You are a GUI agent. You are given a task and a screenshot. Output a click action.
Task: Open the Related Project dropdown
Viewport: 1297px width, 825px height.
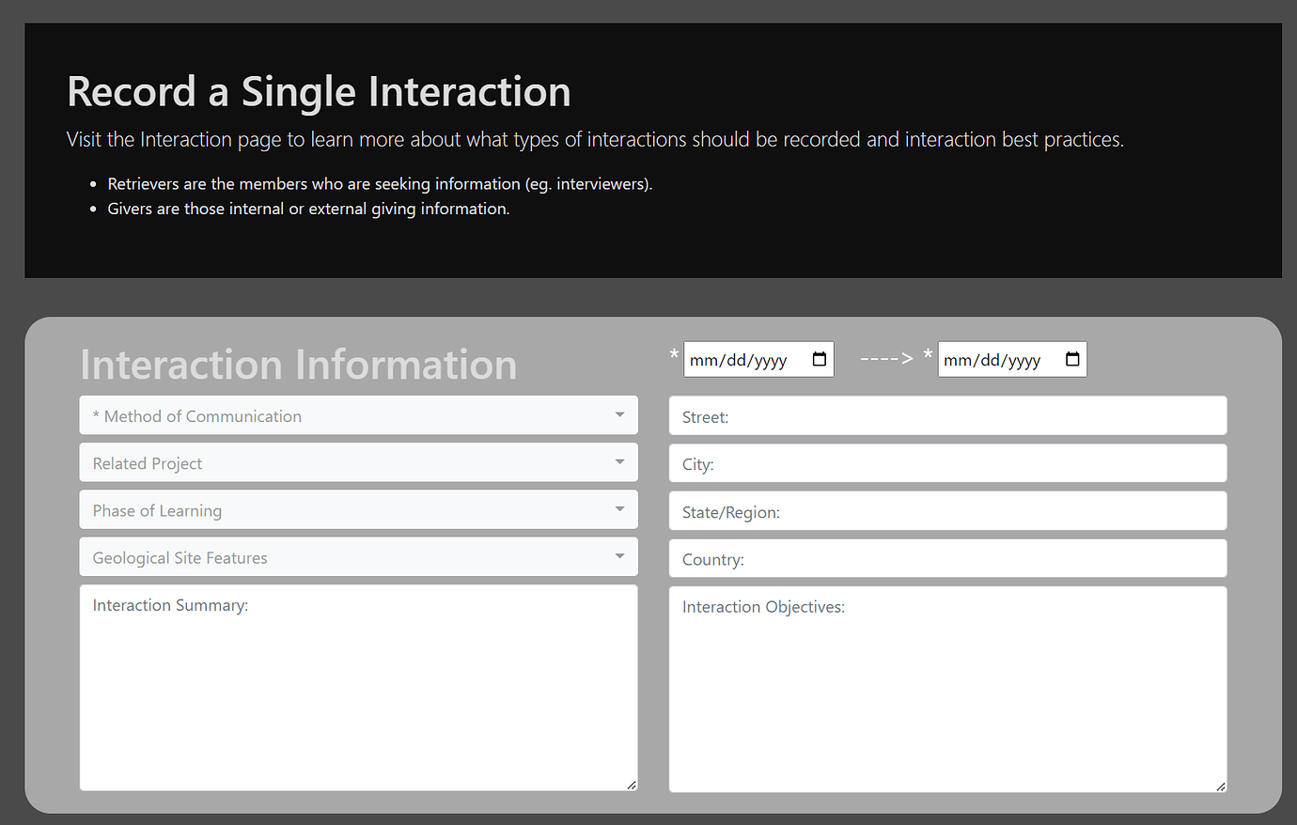tap(359, 463)
